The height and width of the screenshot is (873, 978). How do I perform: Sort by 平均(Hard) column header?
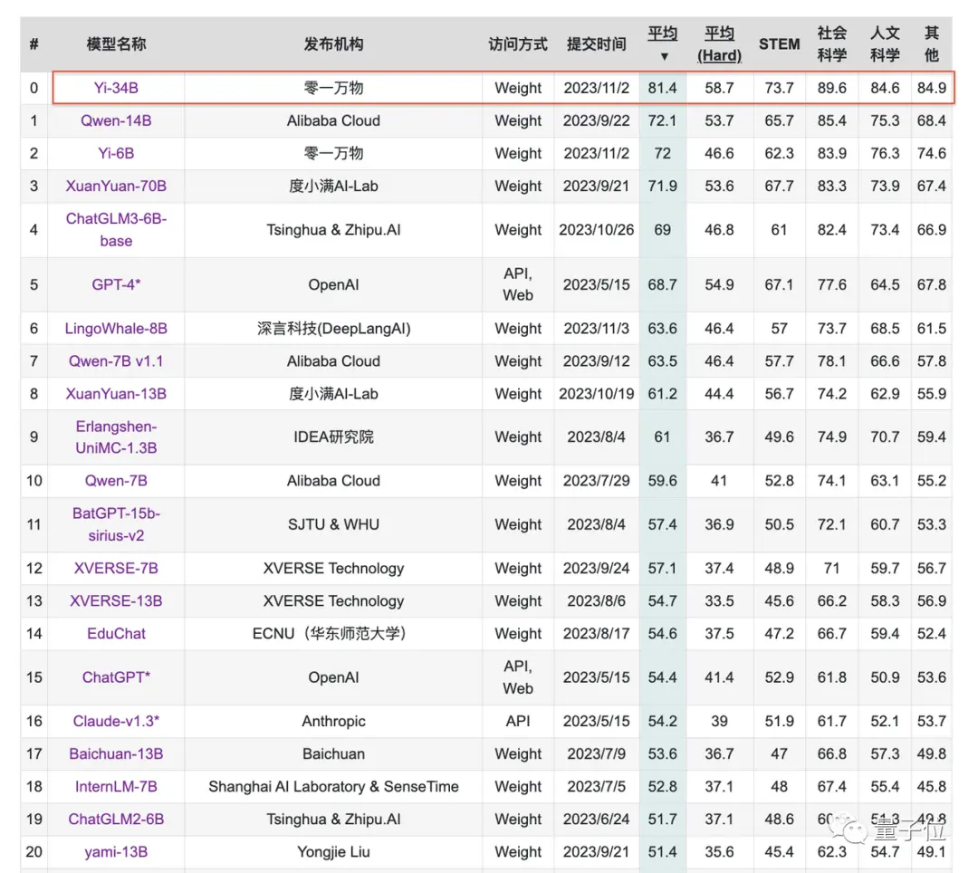click(719, 44)
